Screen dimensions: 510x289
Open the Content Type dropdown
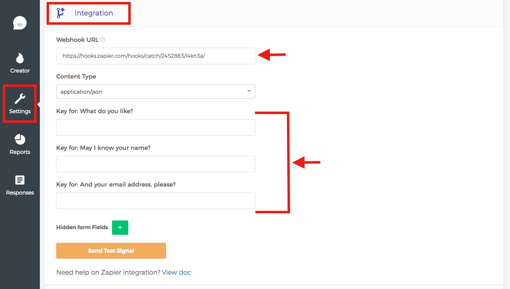tap(156, 92)
